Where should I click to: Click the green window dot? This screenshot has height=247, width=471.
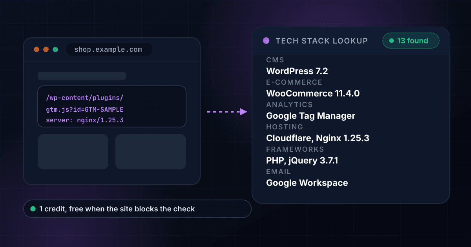click(55, 49)
